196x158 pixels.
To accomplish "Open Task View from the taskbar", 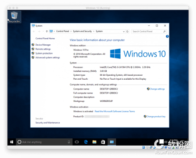I will (x=77, y=142).
